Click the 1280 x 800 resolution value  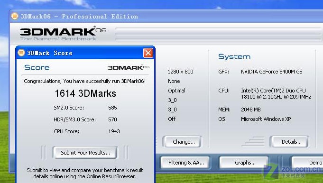pyautogui.click(x=180, y=72)
